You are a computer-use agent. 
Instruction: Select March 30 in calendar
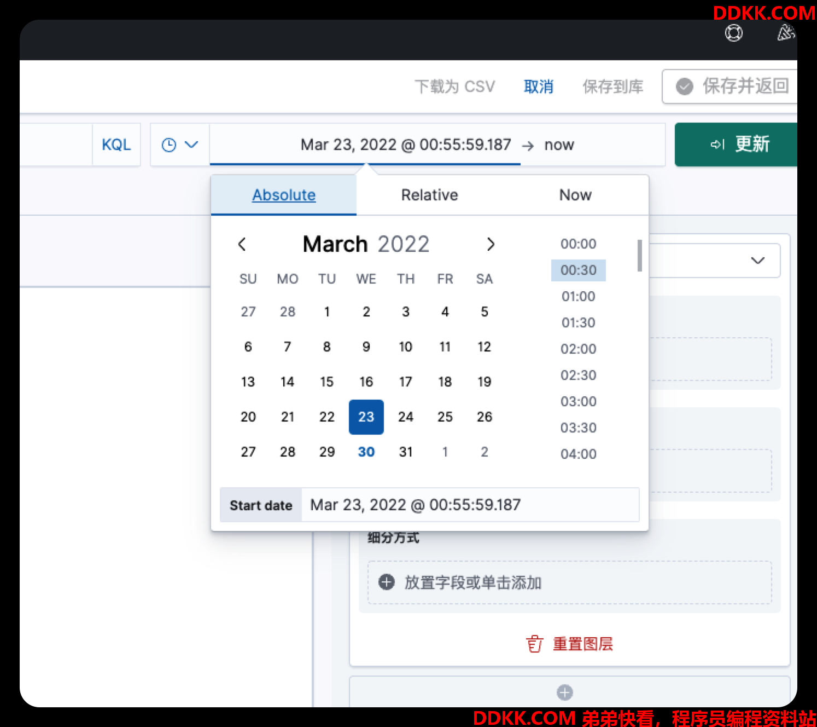[x=366, y=452]
